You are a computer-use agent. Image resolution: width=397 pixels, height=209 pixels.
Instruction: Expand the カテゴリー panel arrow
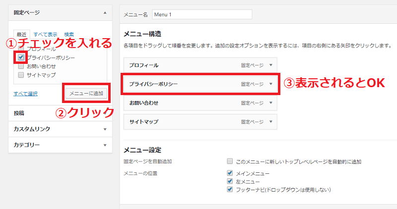(105, 145)
